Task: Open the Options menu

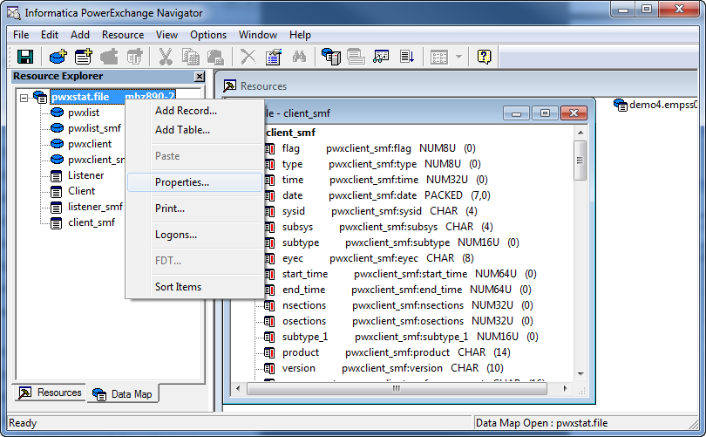Action: [208, 35]
